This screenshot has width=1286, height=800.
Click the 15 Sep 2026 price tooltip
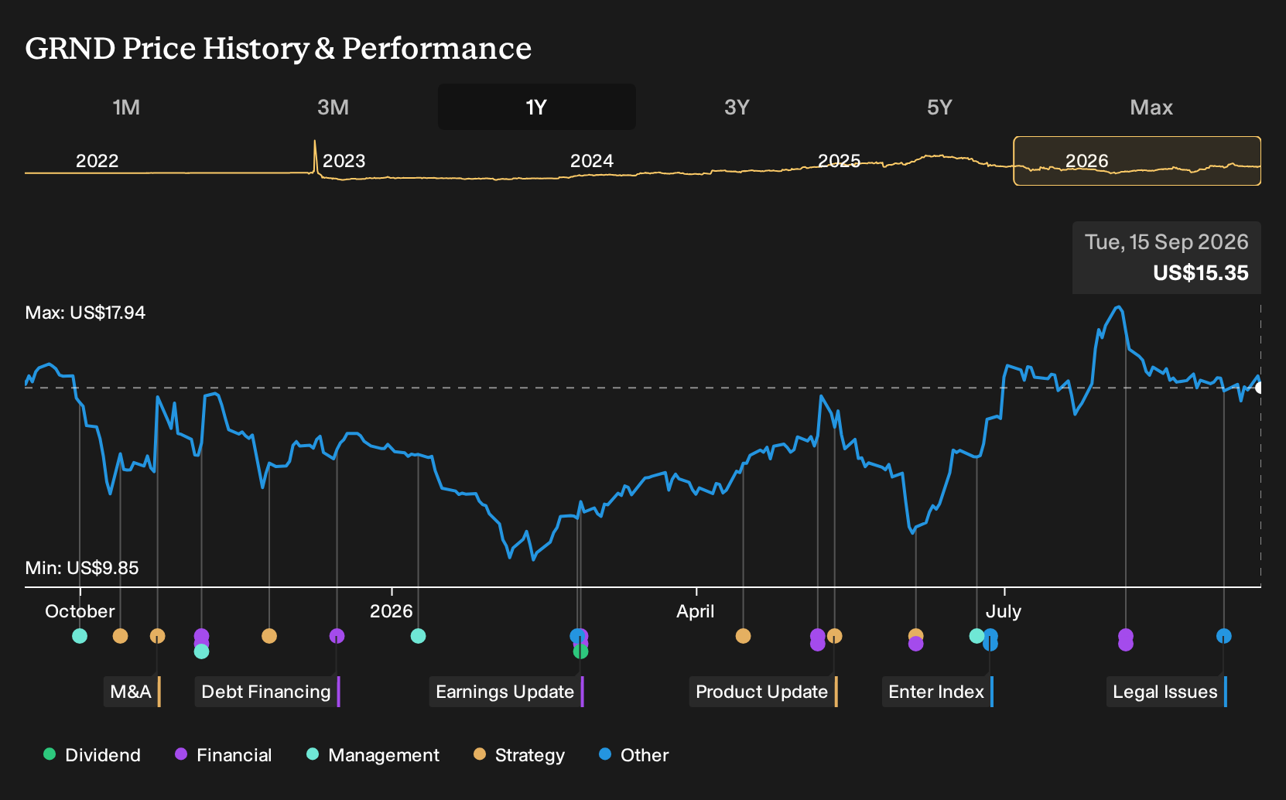pos(1167,258)
